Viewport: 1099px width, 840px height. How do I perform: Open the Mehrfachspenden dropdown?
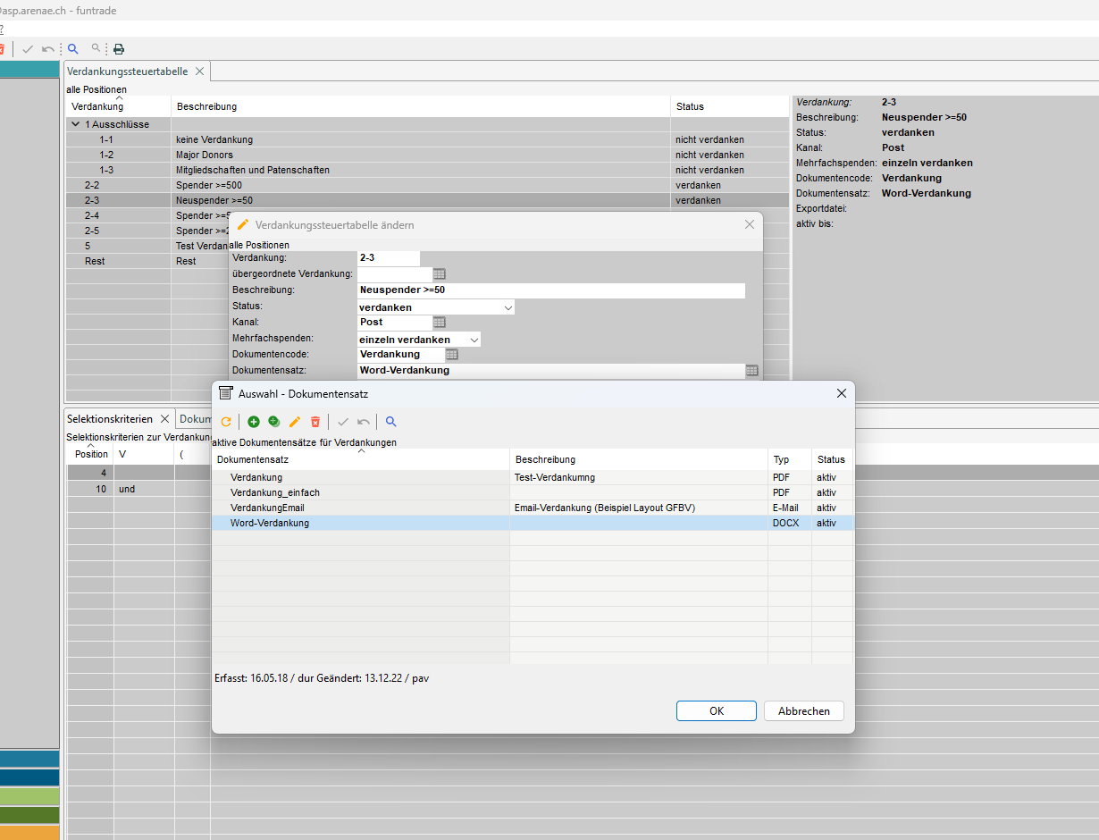coord(474,340)
